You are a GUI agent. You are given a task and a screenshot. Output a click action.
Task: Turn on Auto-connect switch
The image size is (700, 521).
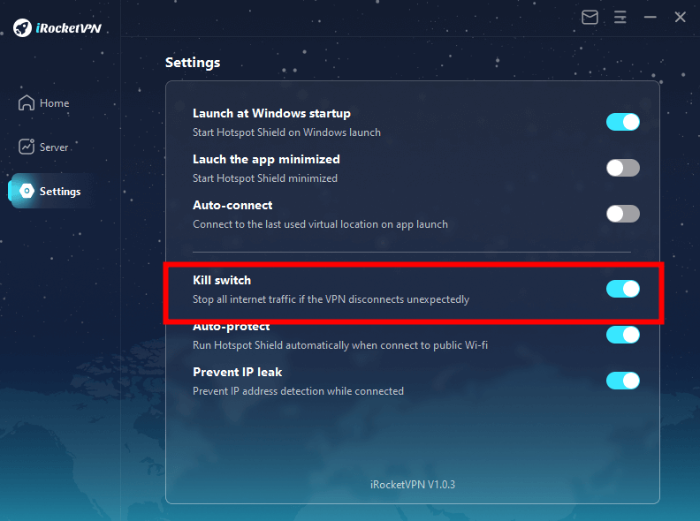(x=623, y=214)
